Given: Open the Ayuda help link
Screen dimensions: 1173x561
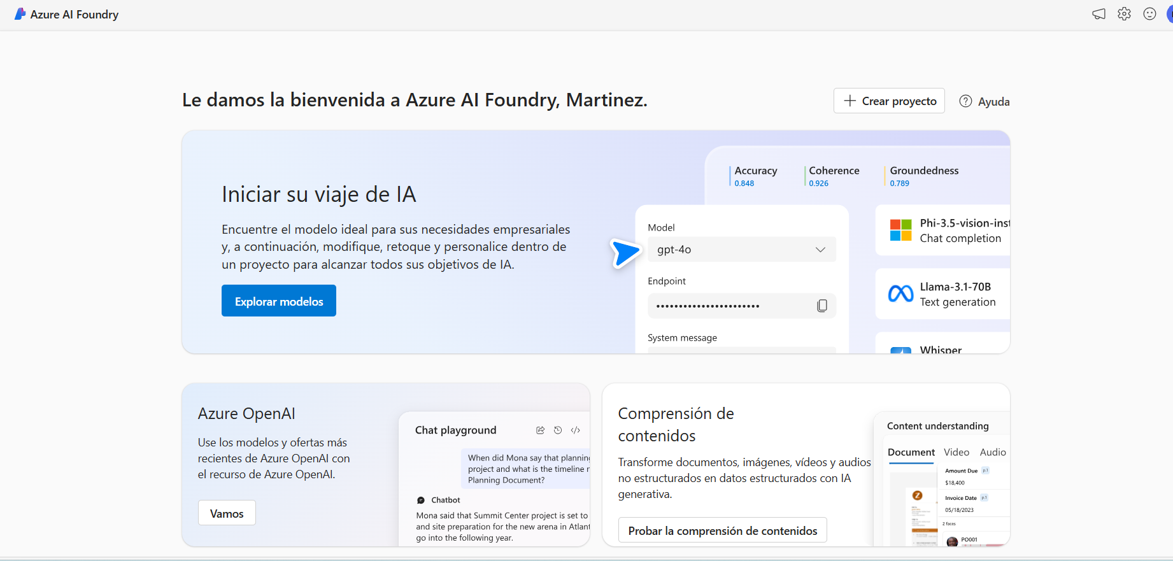Looking at the screenshot, I should [x=985, y=101].
